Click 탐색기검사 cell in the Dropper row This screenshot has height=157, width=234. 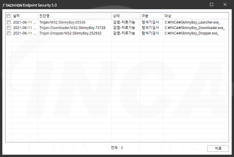(150, 33)
